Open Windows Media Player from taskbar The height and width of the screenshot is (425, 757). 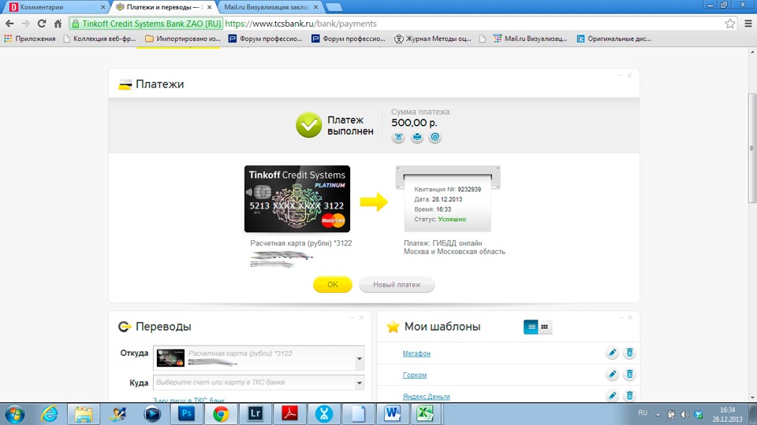click(x=152, y=414)
